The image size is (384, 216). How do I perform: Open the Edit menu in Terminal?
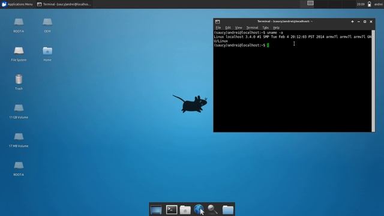[228, 28]
